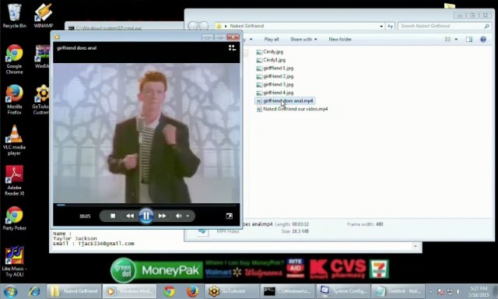Click the previous/rewind button in player
This screenshot has height=299, width=498.
(130, 216)
